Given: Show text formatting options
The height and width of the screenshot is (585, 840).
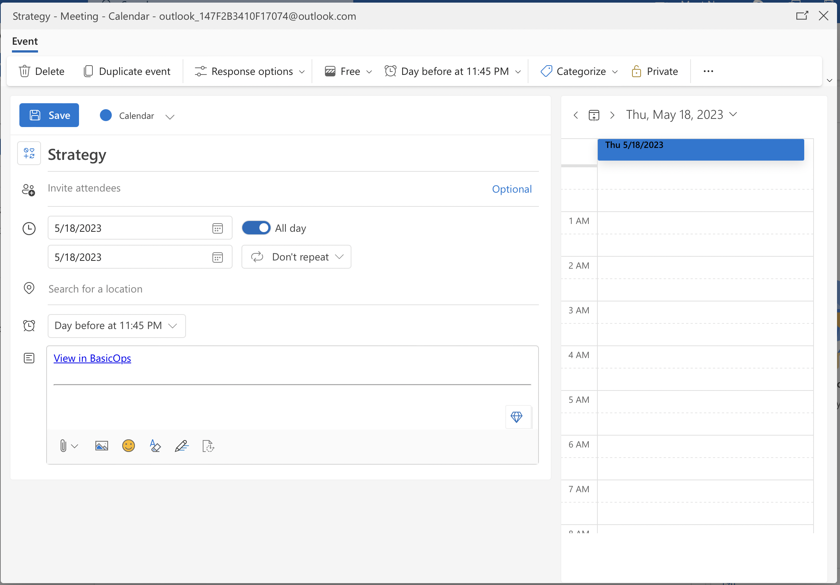Looking at the screenshot, I should click(x=155, y=446).
